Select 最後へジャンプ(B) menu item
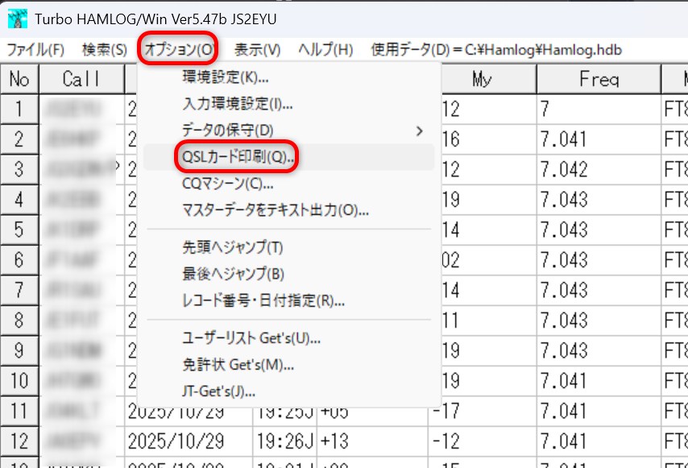 click(x=233, y=274)
